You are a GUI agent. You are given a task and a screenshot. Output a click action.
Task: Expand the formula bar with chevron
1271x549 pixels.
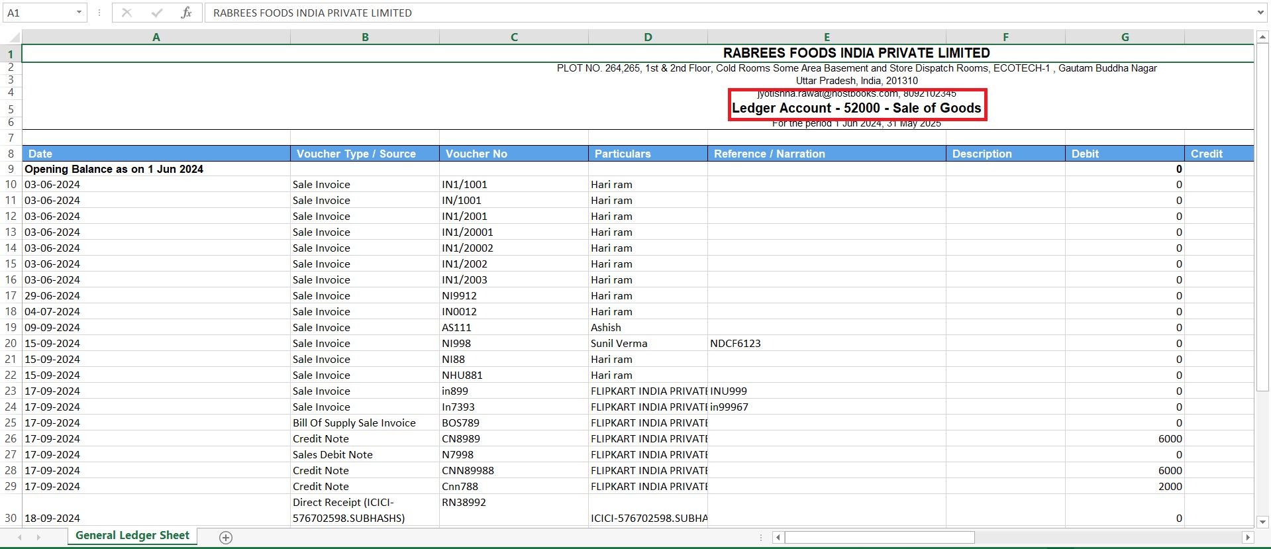[1260, 13]
